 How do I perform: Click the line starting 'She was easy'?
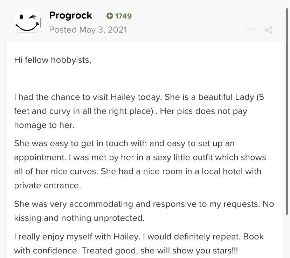click(x=124, y=143)
